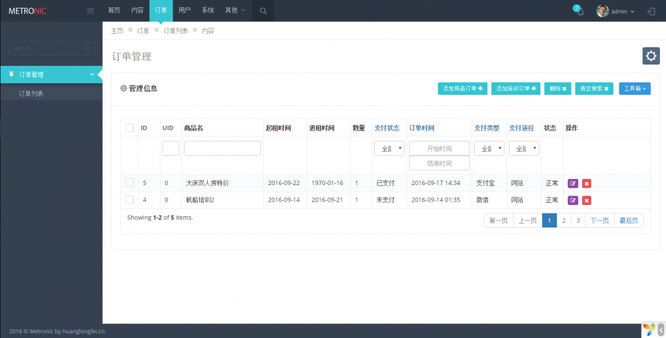This screenshot has width=666, height=338.
Task: Go to 上一页 in pagination
Action: click(528, 220)
